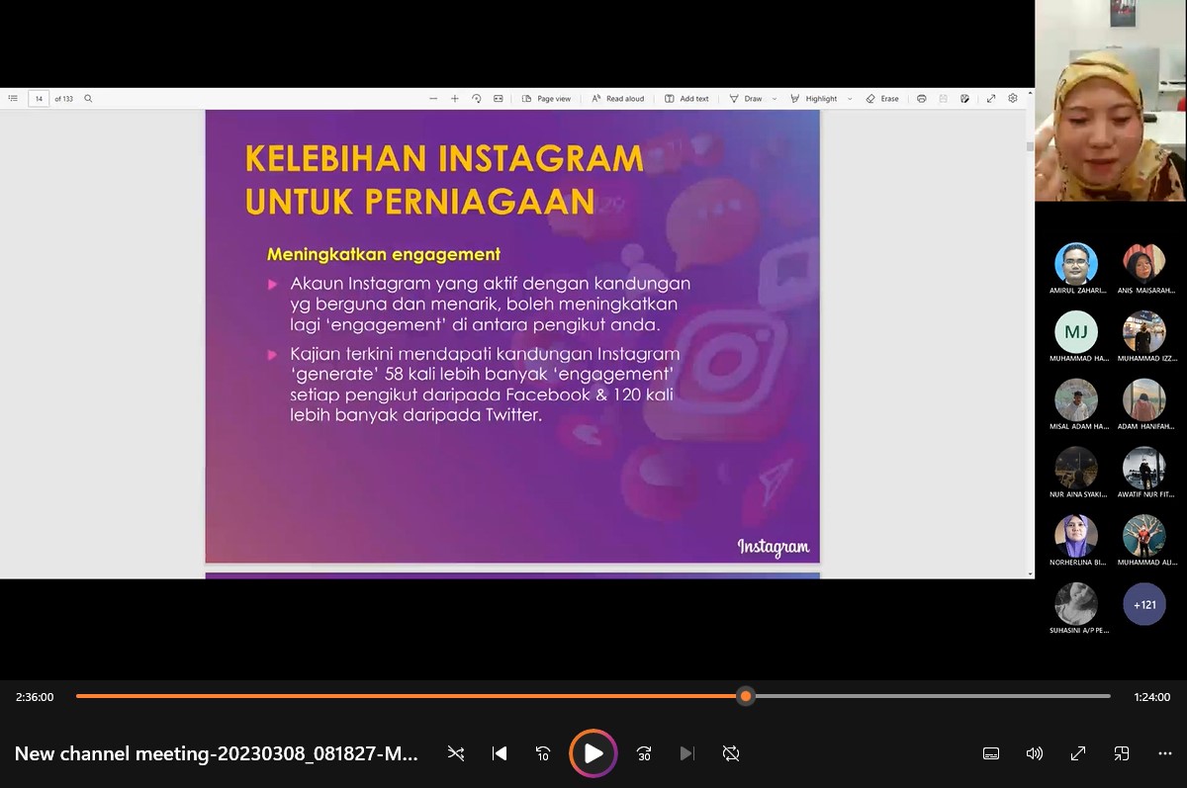The height and width of the screenshot is (788, 1187).
Task: Click the scrollbar down arrow
Action: click(x=1030, y=573)
